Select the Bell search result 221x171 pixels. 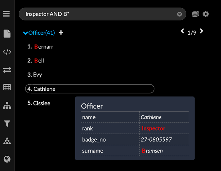39,61
